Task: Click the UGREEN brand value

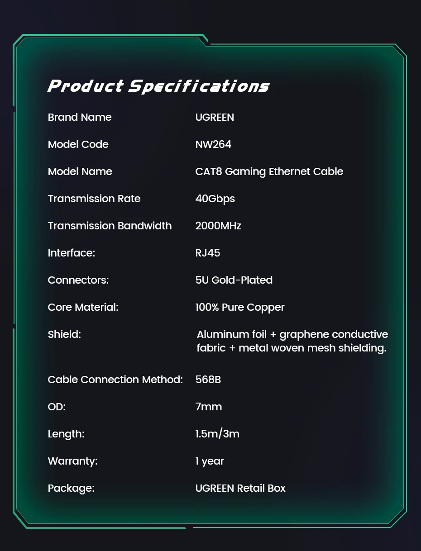Action: (x=215, y=117)
